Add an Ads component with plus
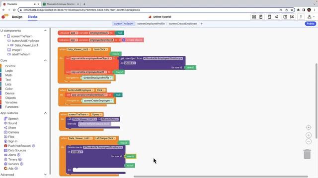Screen dimensions: 318x178 pyautogui.click(x=16, y=168)
